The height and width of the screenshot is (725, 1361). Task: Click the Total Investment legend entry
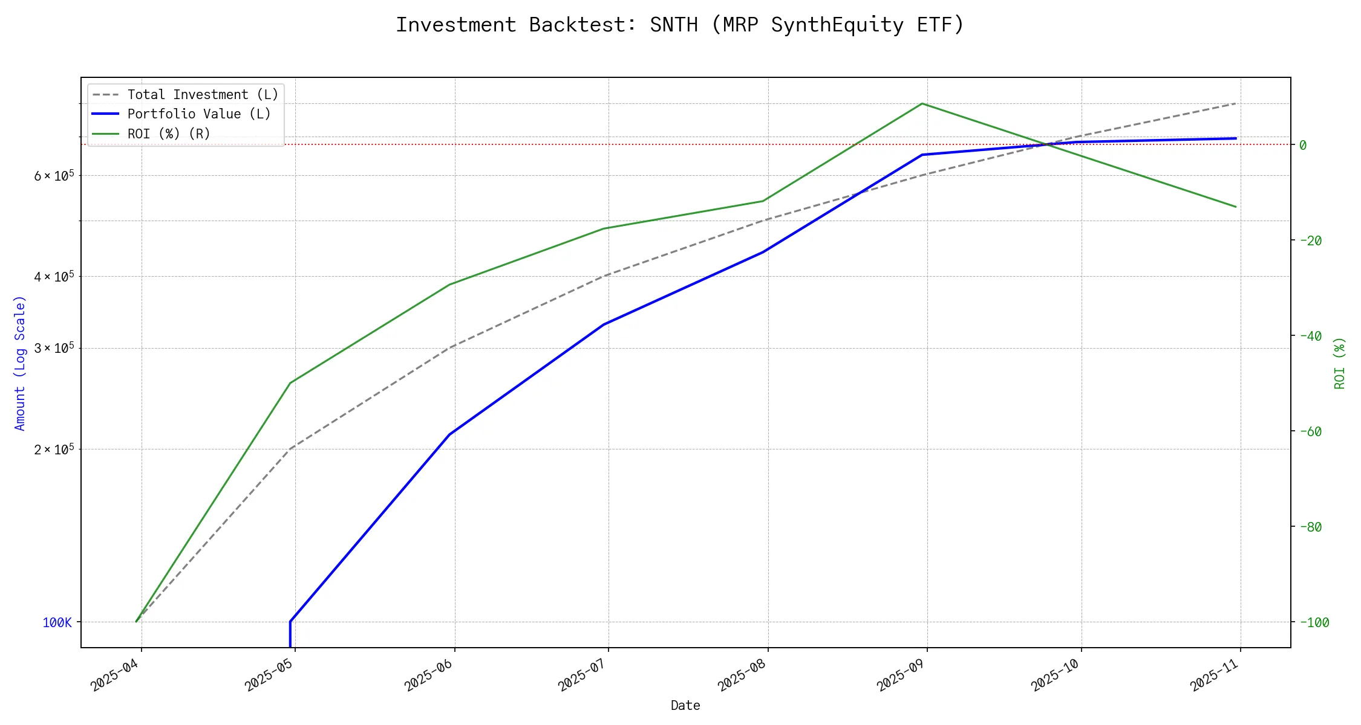click(x=203, y=95)
